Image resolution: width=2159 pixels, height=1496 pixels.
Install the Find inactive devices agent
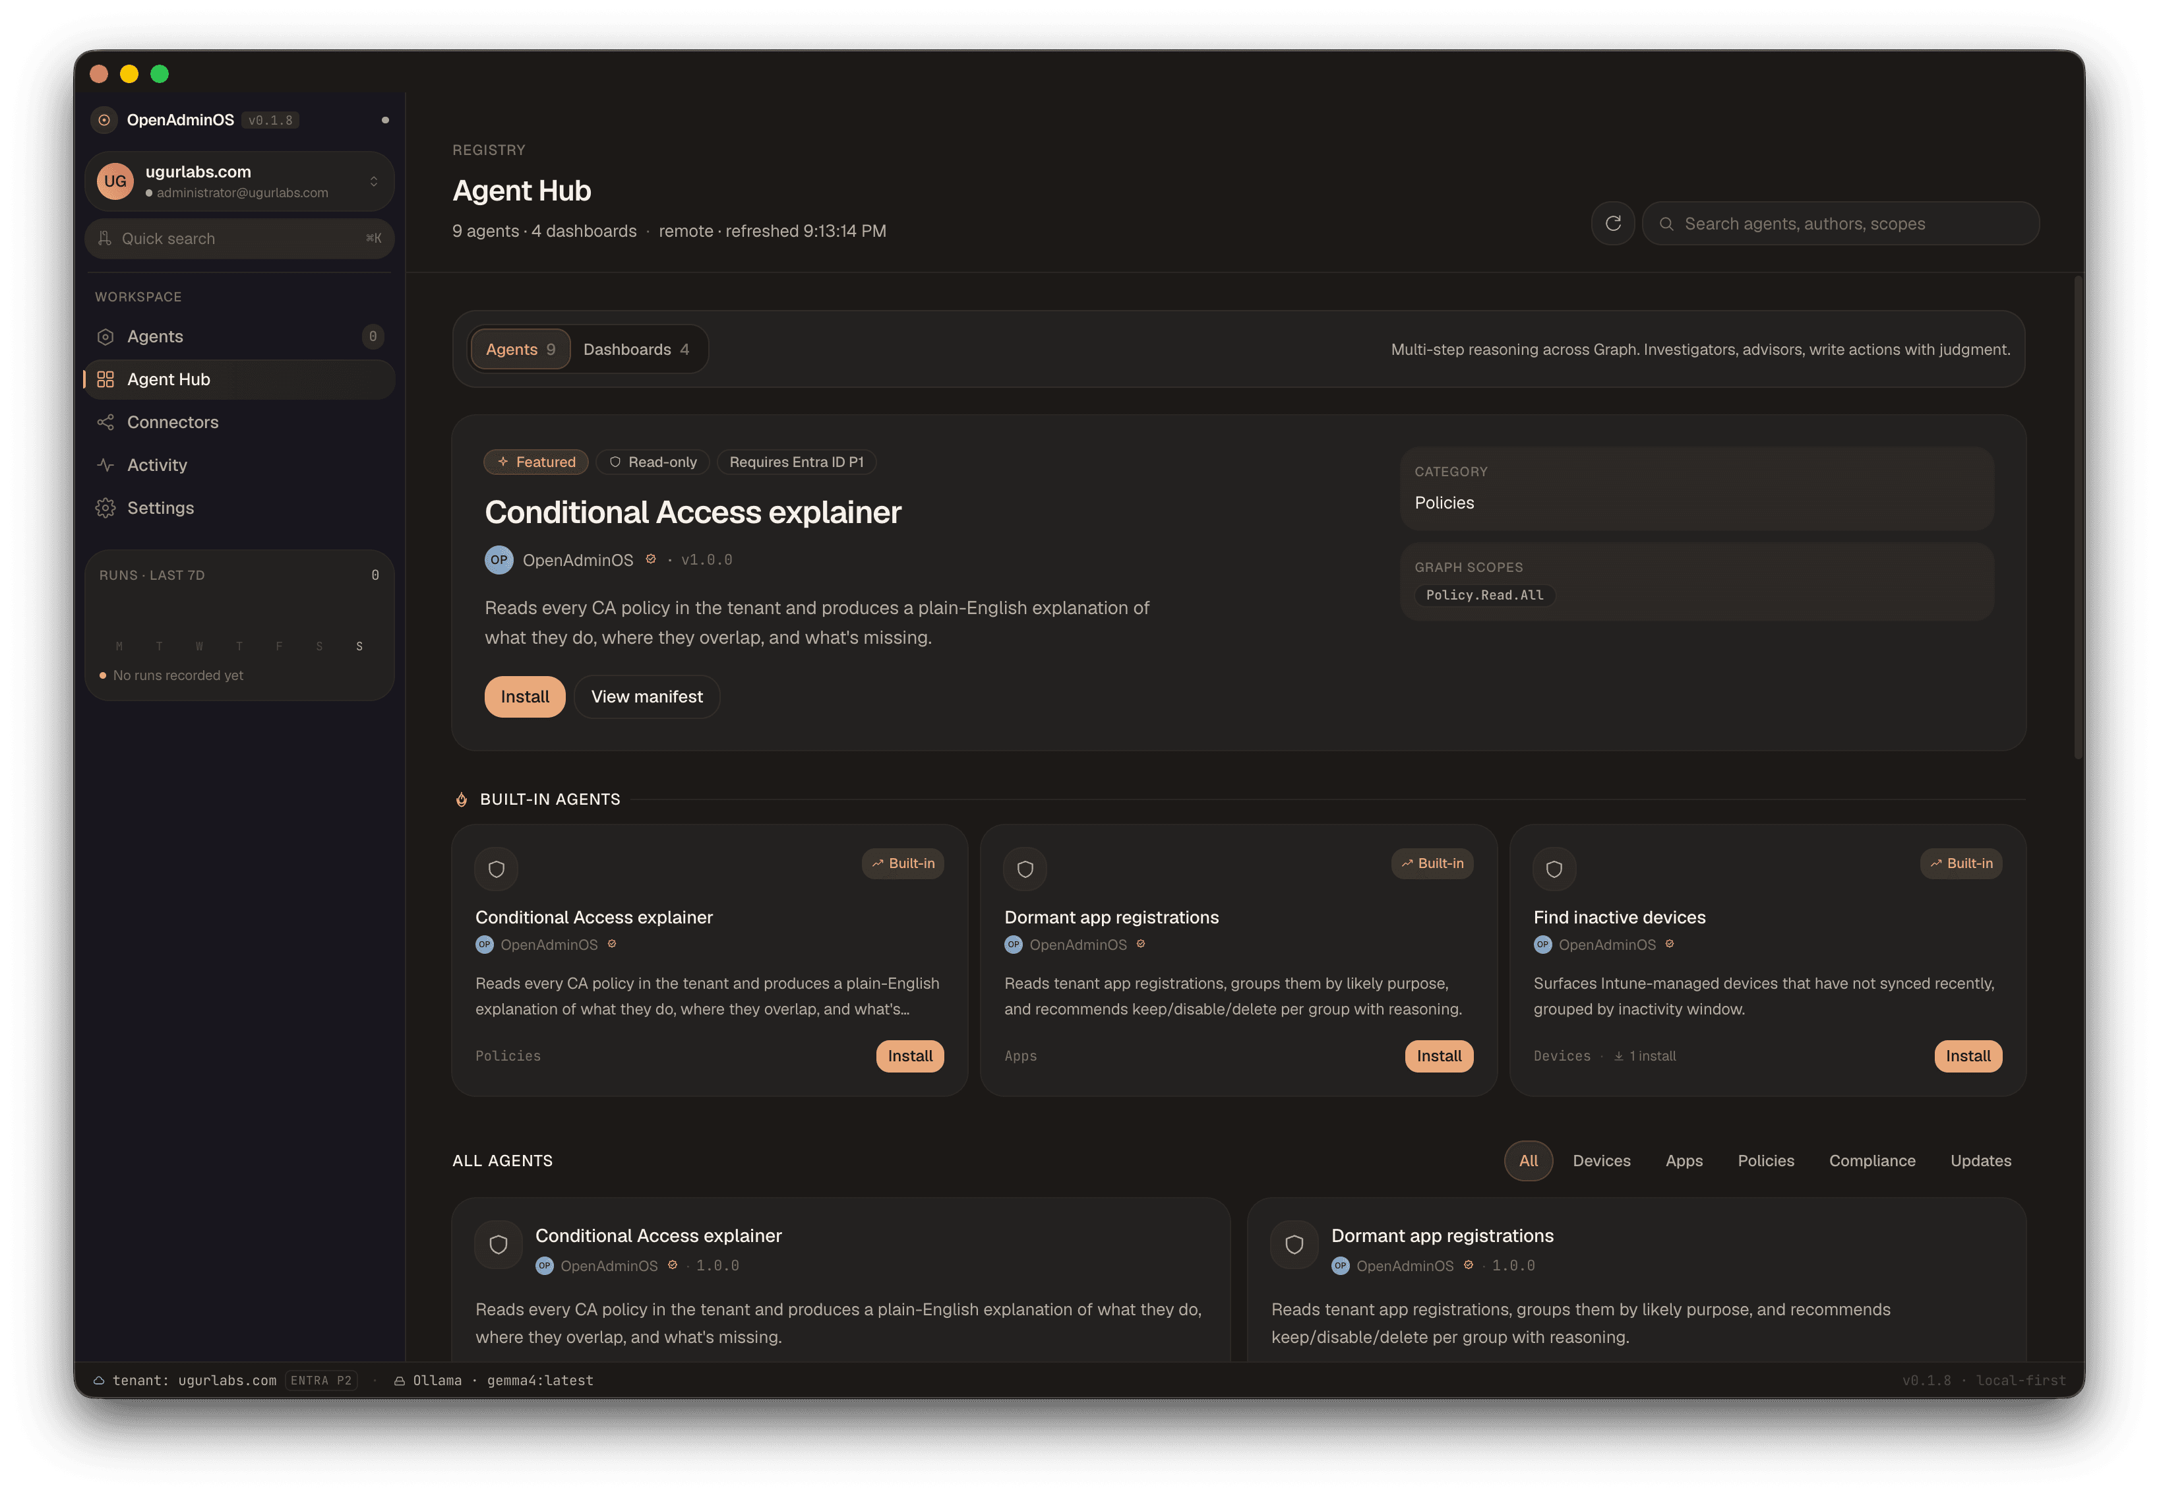[1968, 1055]
